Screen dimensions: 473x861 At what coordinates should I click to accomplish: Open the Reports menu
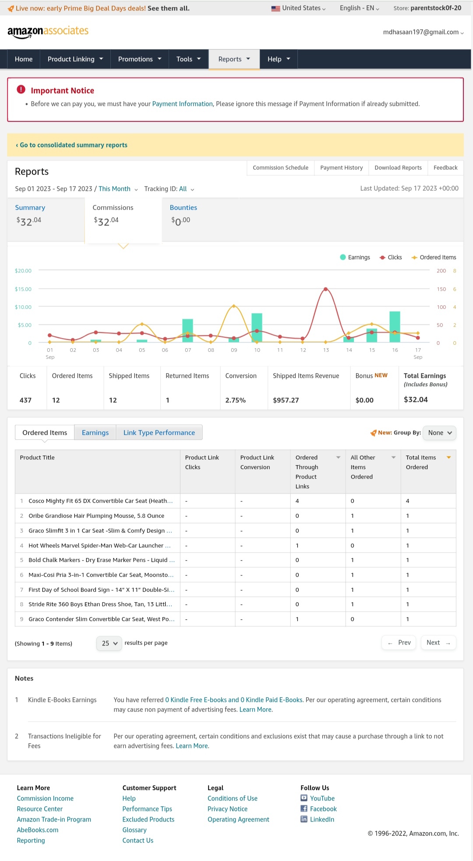tap(234, 59)
